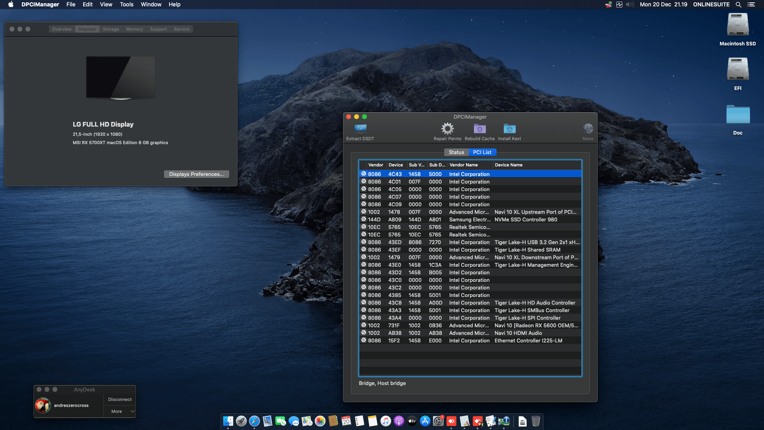Open the EFI drive icon on desktop
Viewport: 764px width, 430px height.
click(738, 70)
